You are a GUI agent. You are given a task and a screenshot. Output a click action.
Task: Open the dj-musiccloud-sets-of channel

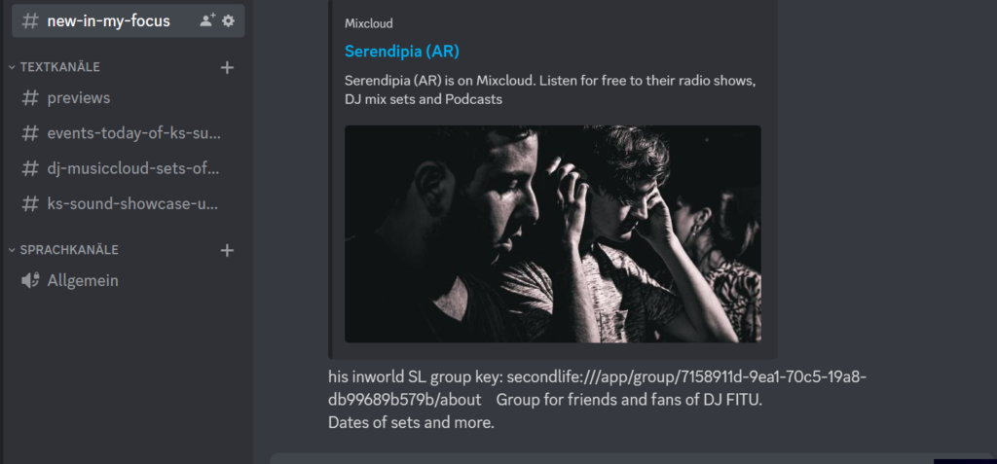tap(128, 169)
